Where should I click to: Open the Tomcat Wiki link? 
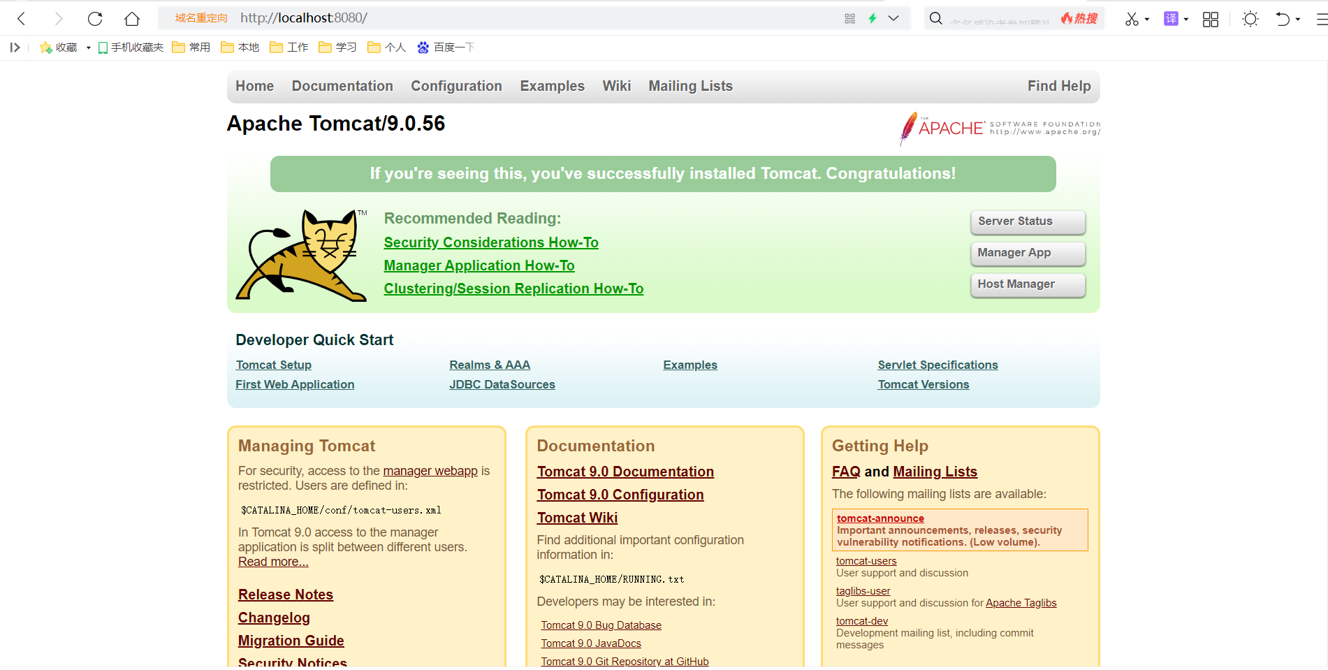[577, 518]
